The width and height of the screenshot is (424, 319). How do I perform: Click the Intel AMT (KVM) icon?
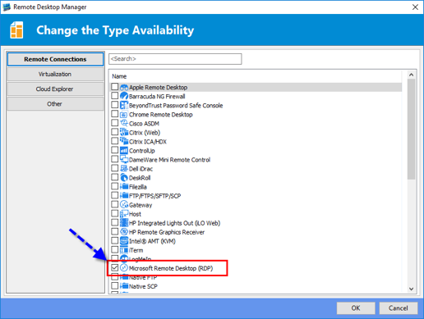click(124, 241)
